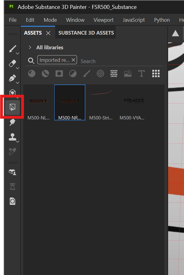This screenshot has width=184, height=275.
Task: Select the M500-NR asset thumbnail
Action: [x=70, y=102]
